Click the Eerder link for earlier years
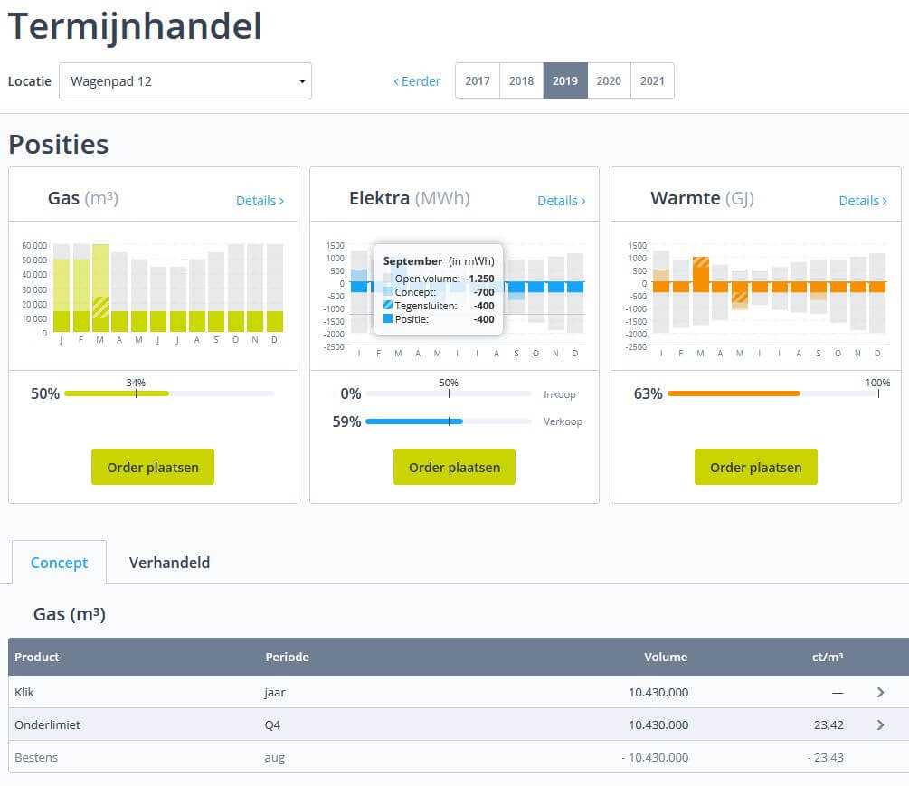This screenshot has width=909, height=786. (x=417, y=81)
